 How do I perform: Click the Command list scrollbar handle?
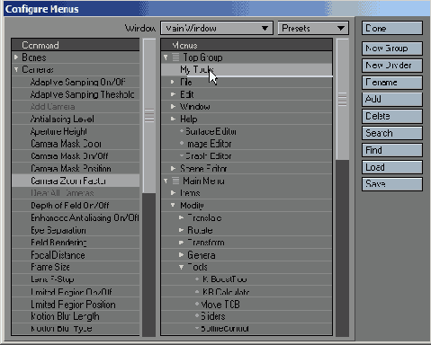149,116
